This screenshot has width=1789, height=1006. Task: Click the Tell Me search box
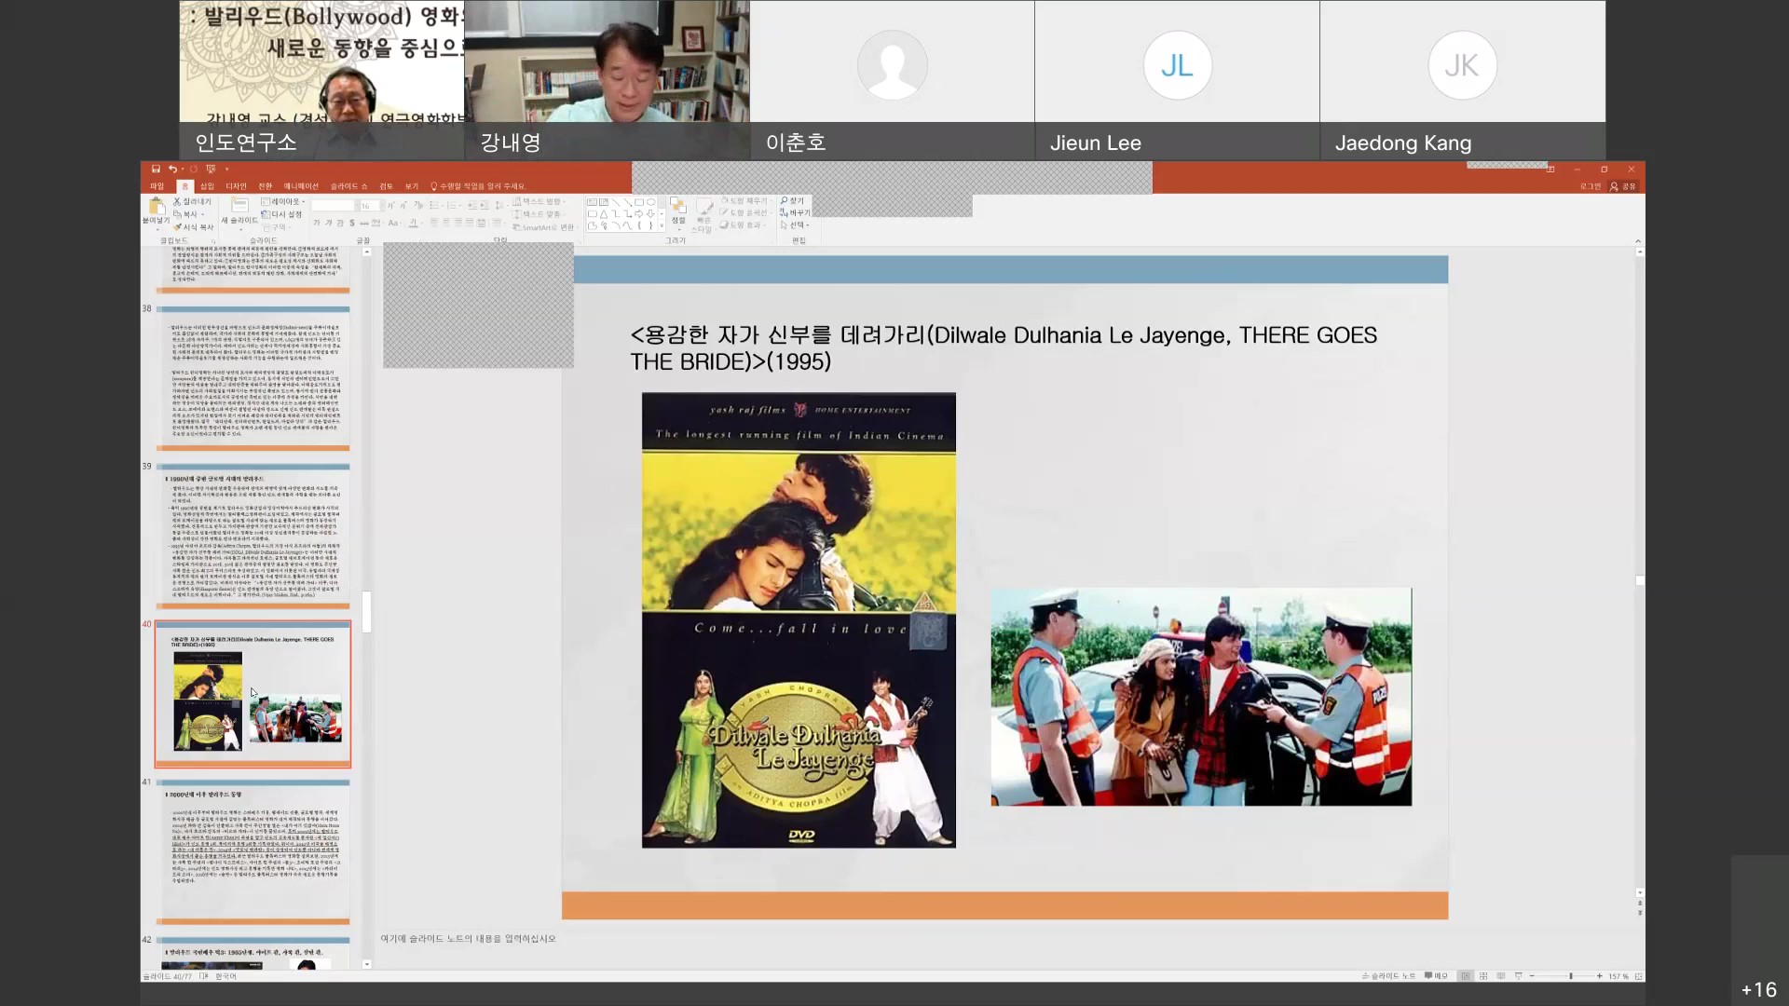tap(478, 186)
